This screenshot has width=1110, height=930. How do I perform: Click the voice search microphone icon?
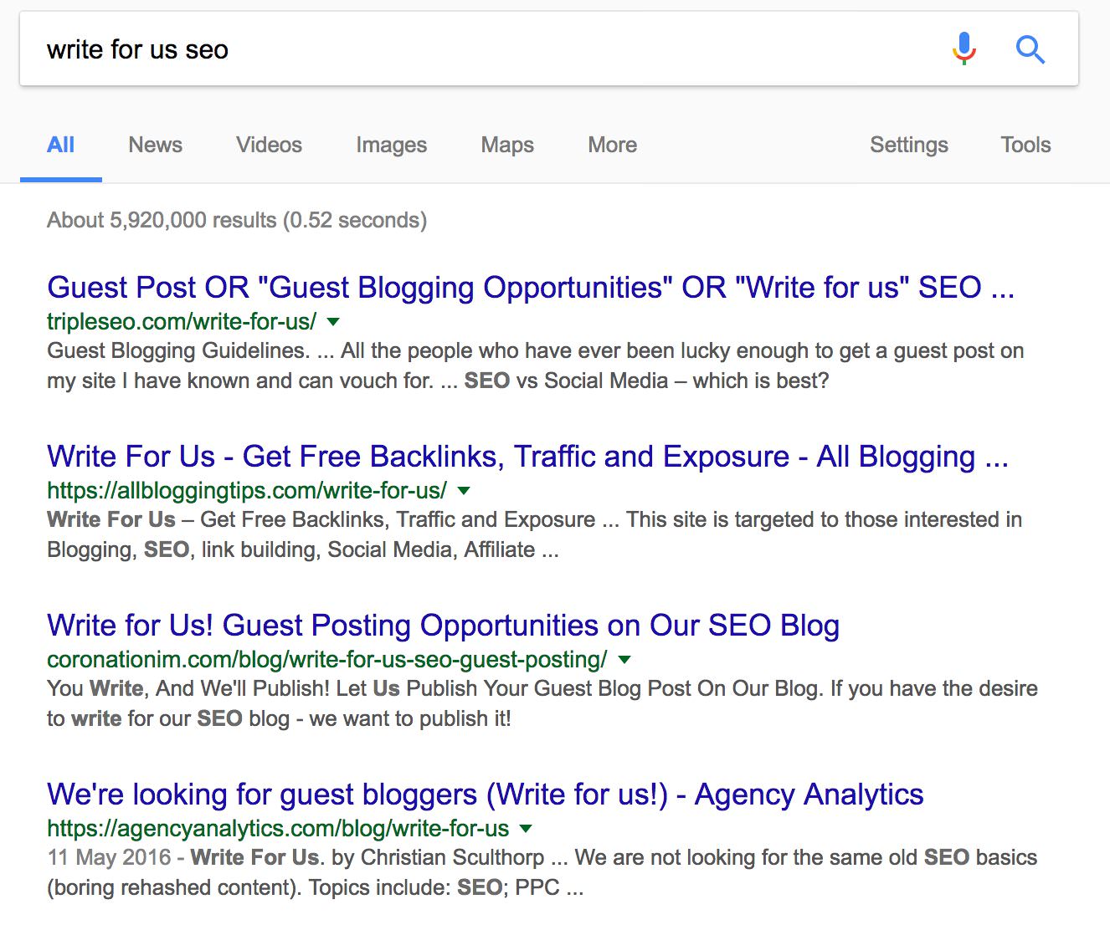pos(964,49)
